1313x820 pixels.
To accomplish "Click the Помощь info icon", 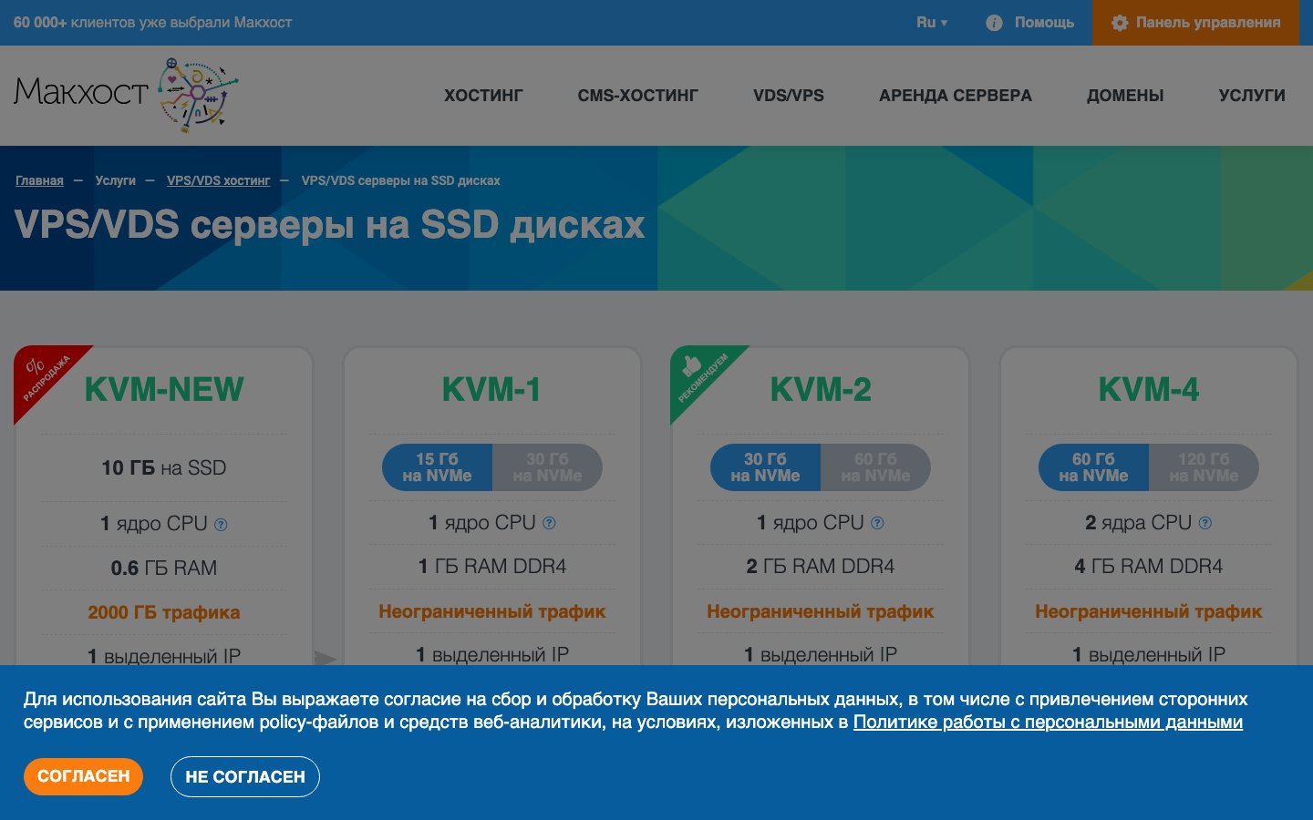I will (x=994, y=23).
